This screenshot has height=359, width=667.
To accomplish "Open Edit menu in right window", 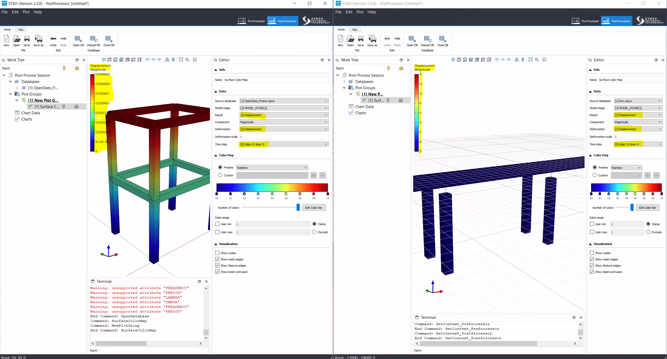I will 349,12.
